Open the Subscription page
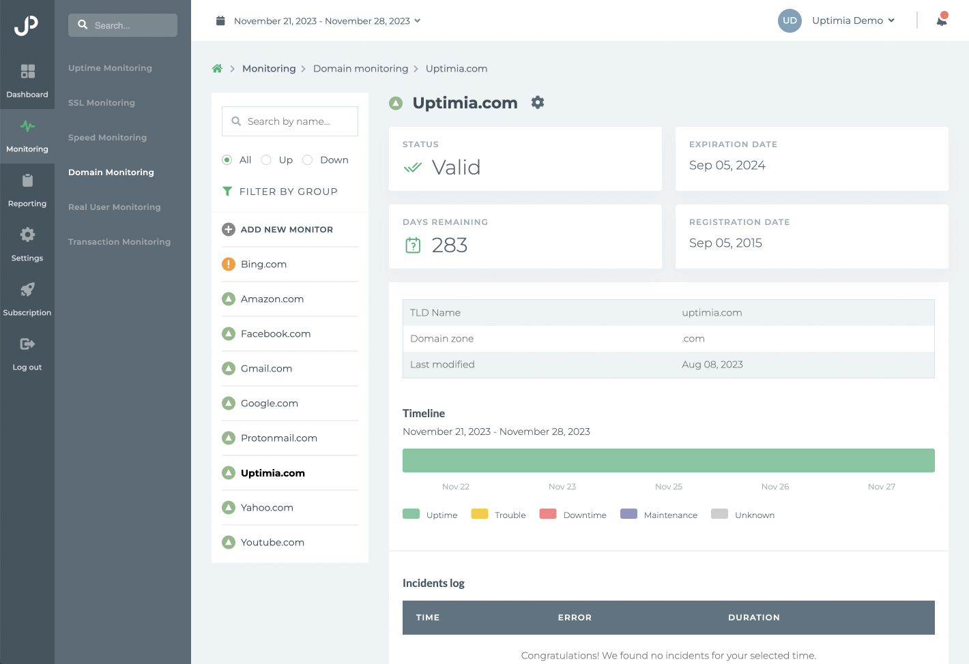Screen dimensions: 969x664 coord(27,297)
